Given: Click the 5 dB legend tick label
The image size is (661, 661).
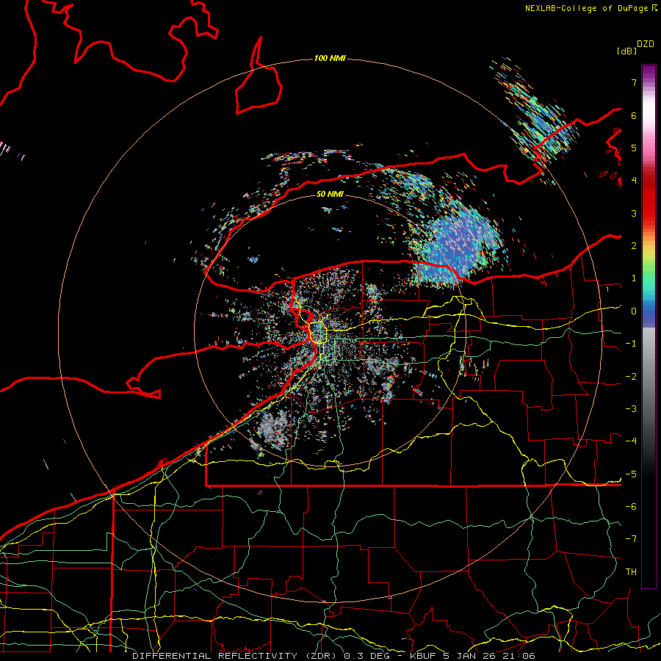Looking at the screenshot, I should tap(634, 148).
